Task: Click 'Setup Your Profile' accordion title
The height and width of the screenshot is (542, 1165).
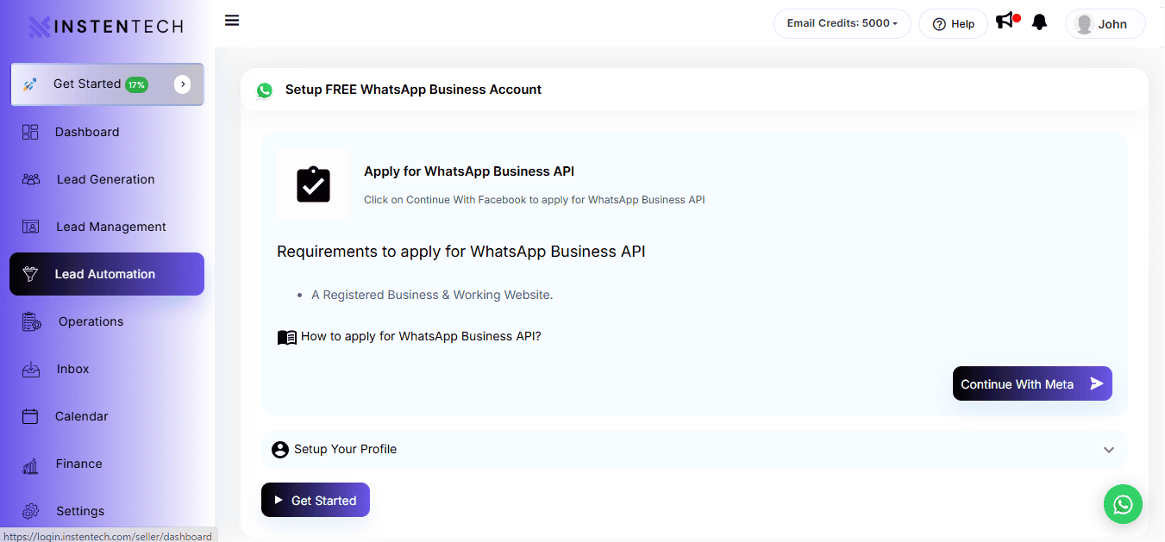Action: [x=345, y=449]
